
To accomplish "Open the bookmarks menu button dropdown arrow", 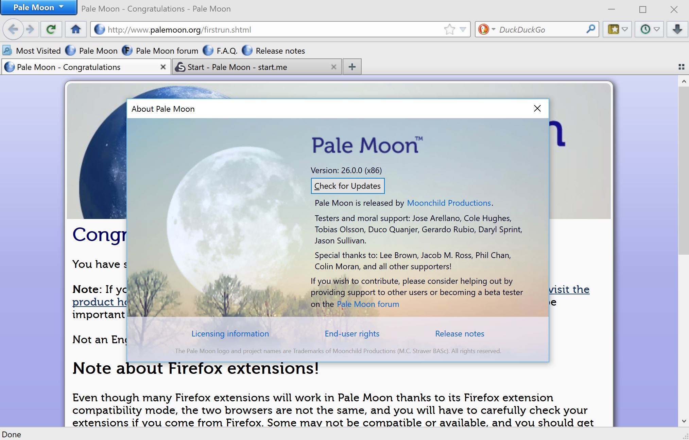I will [x=625, y=30].
